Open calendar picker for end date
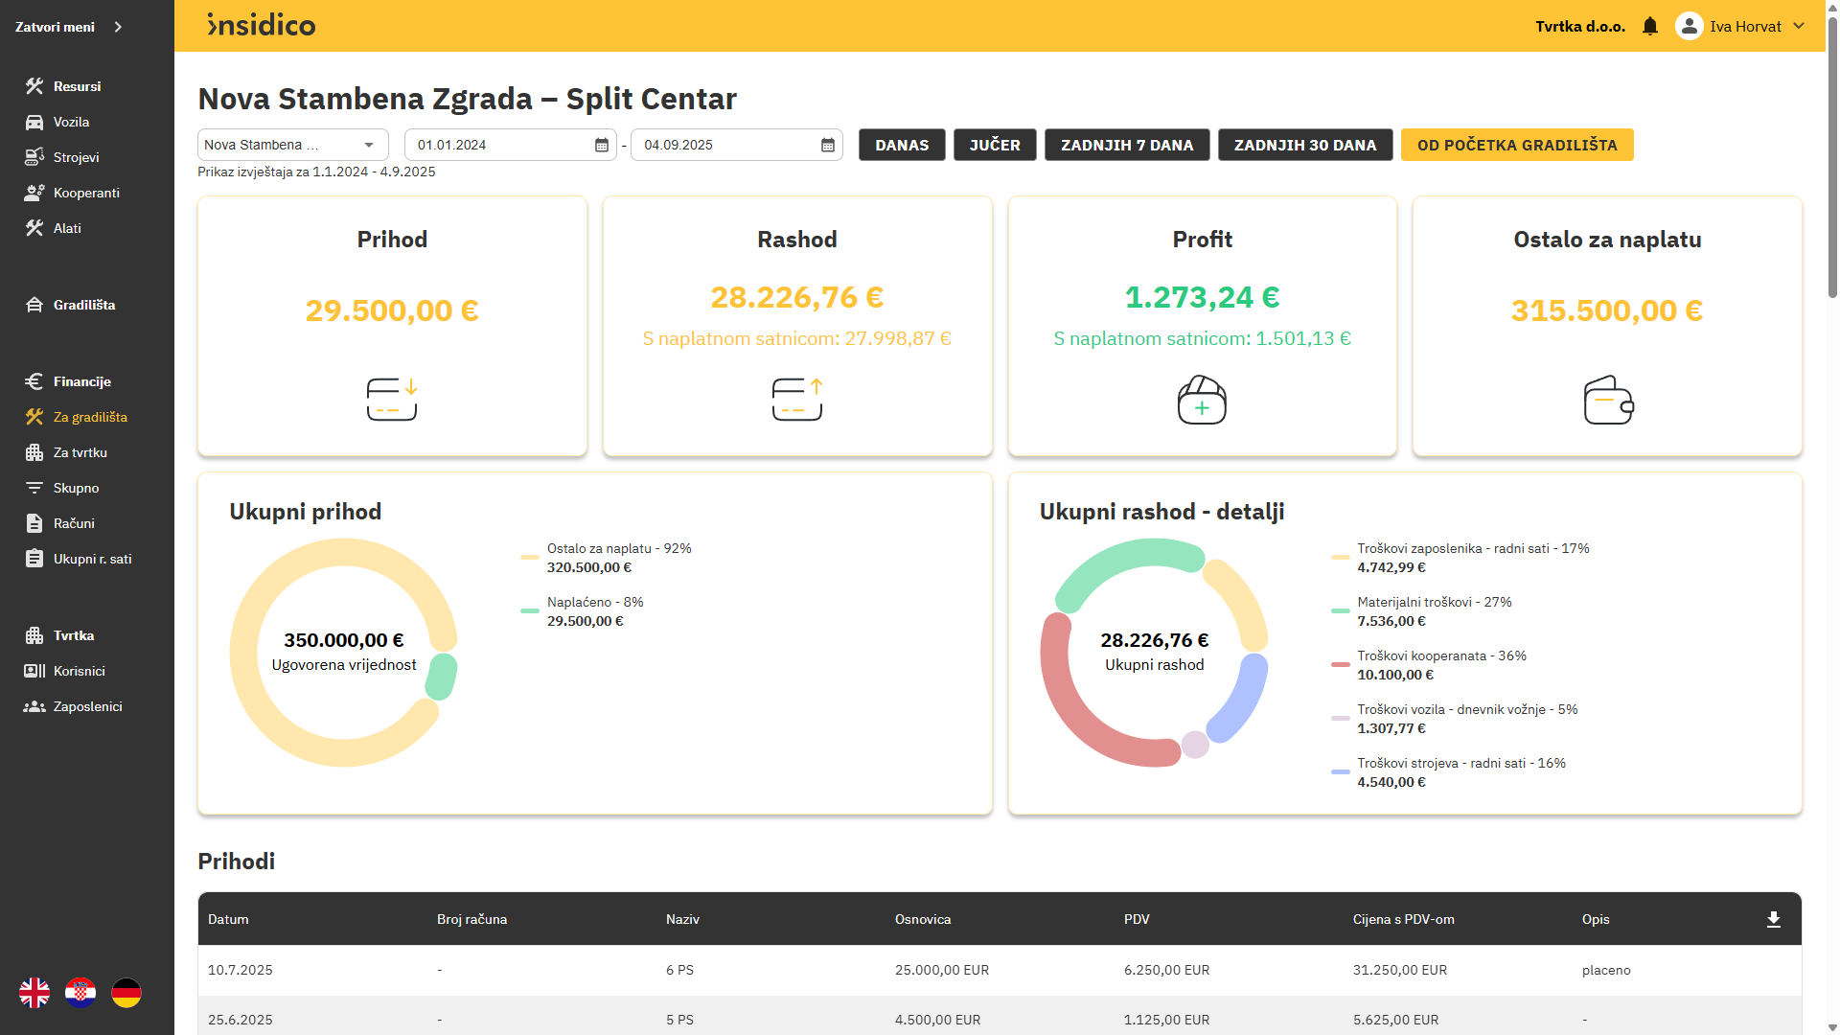1840x1035 pixels. coord(828,146)
